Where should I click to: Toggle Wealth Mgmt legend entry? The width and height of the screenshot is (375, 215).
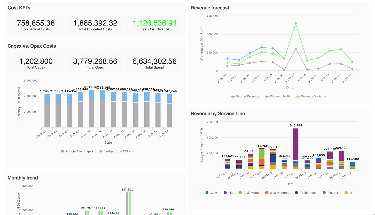tap(277, 193)
